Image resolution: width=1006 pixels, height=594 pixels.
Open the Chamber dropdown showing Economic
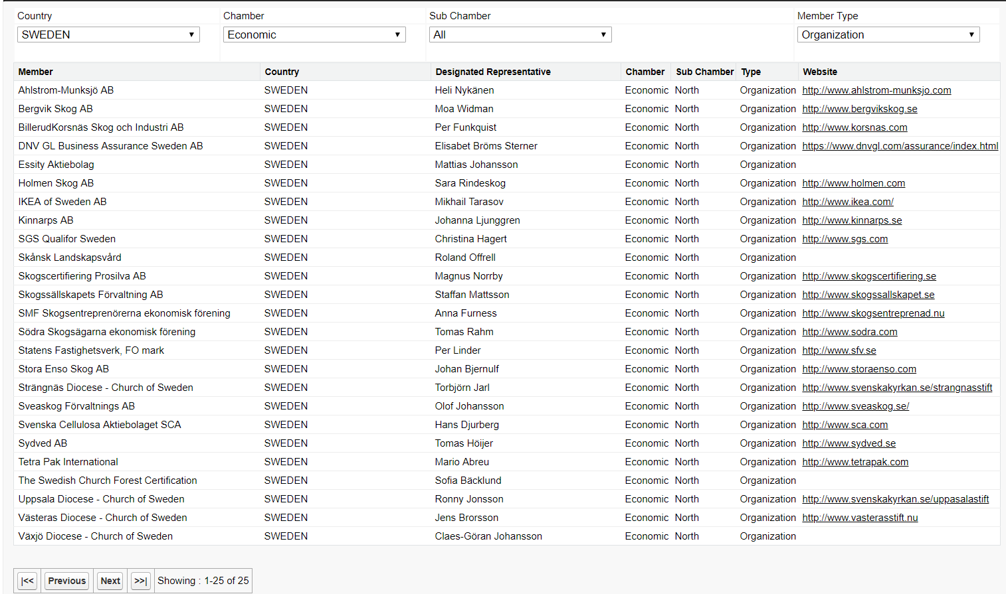tap(314, 35)
